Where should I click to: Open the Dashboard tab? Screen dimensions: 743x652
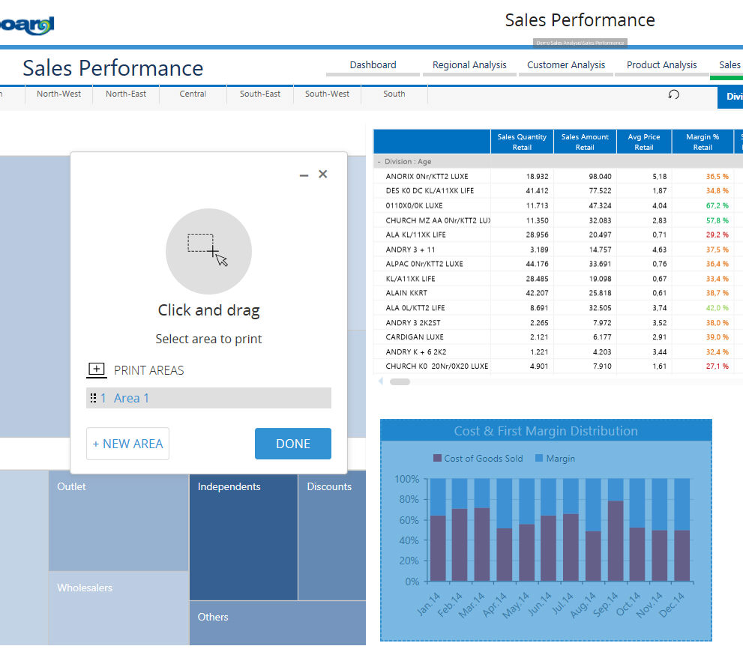coord(373,65)
